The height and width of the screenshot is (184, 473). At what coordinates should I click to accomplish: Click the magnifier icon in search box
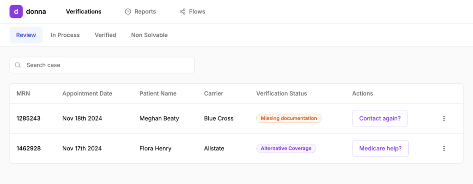pos(18,65)
